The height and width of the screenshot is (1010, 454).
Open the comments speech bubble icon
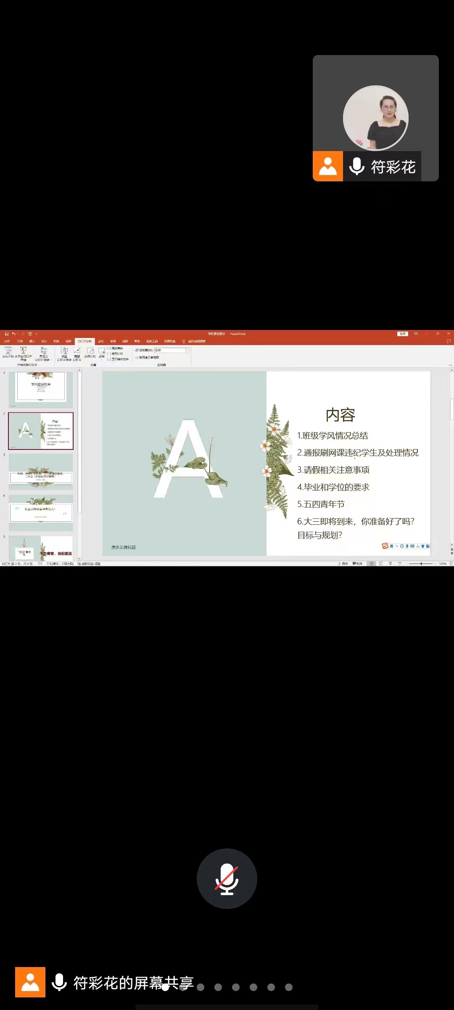tap(448, 341)
